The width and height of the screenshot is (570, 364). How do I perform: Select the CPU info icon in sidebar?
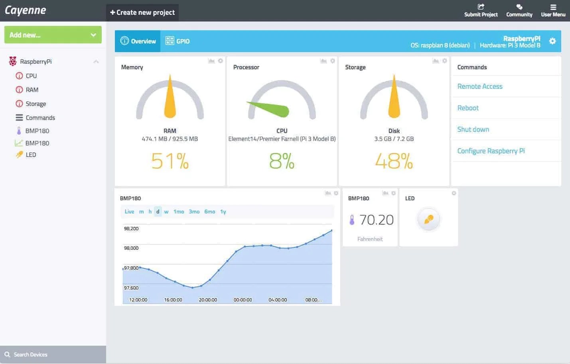[x=19, y=76]
